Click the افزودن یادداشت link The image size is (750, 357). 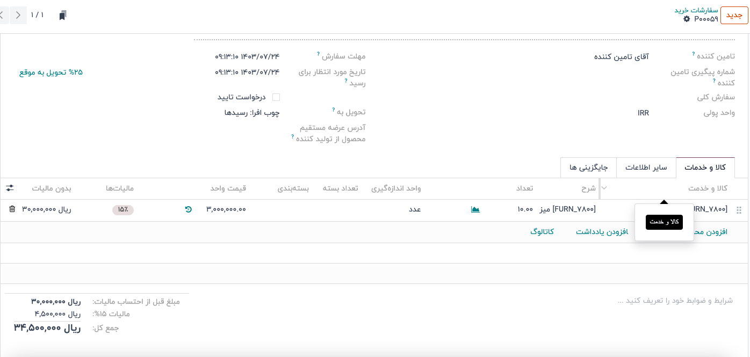click(602, 232)
